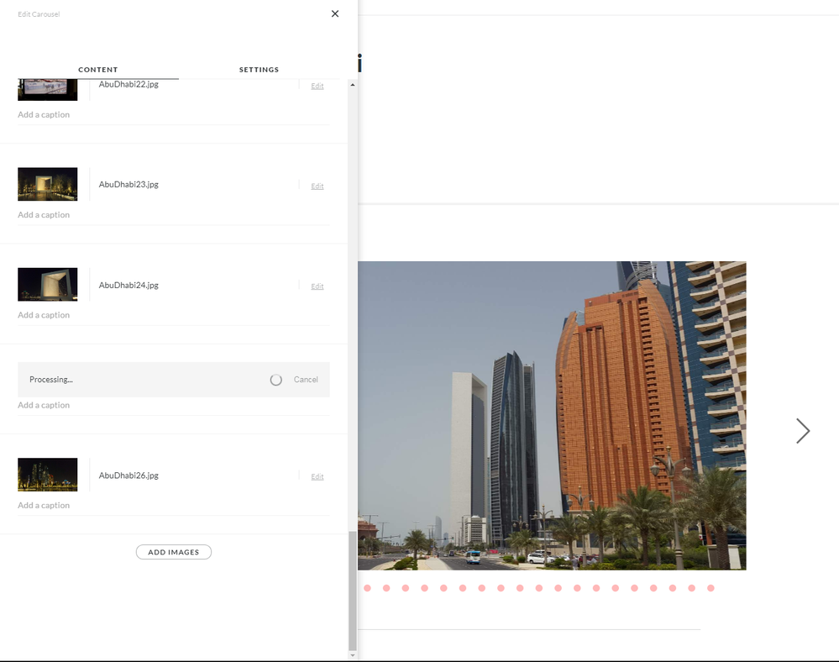Screen dimensions: 839x662
Task: Close the Edit Carousel panel
Action: click(335, 13)
